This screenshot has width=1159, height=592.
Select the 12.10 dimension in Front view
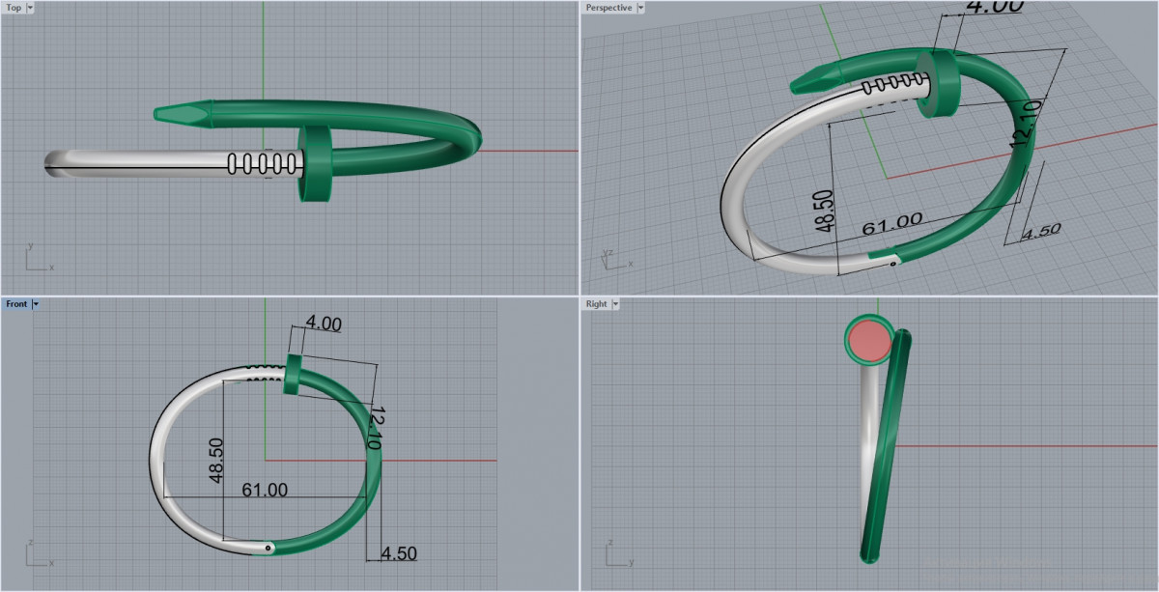pos(378,428)
